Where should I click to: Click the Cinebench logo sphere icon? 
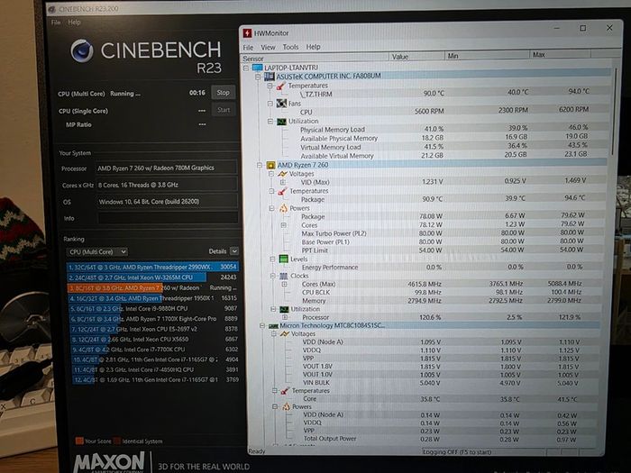point(82,50)
